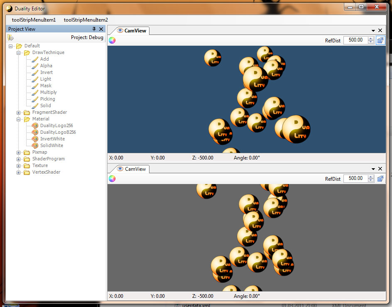The width and height of the screenshot is (392, 307).
Task: Expand the FragmentShader folder
Action: (19, 113)
